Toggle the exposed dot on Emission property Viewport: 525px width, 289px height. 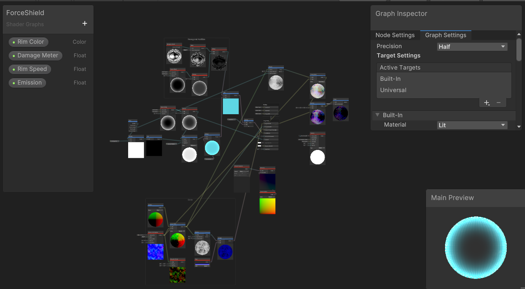point(14,82)
